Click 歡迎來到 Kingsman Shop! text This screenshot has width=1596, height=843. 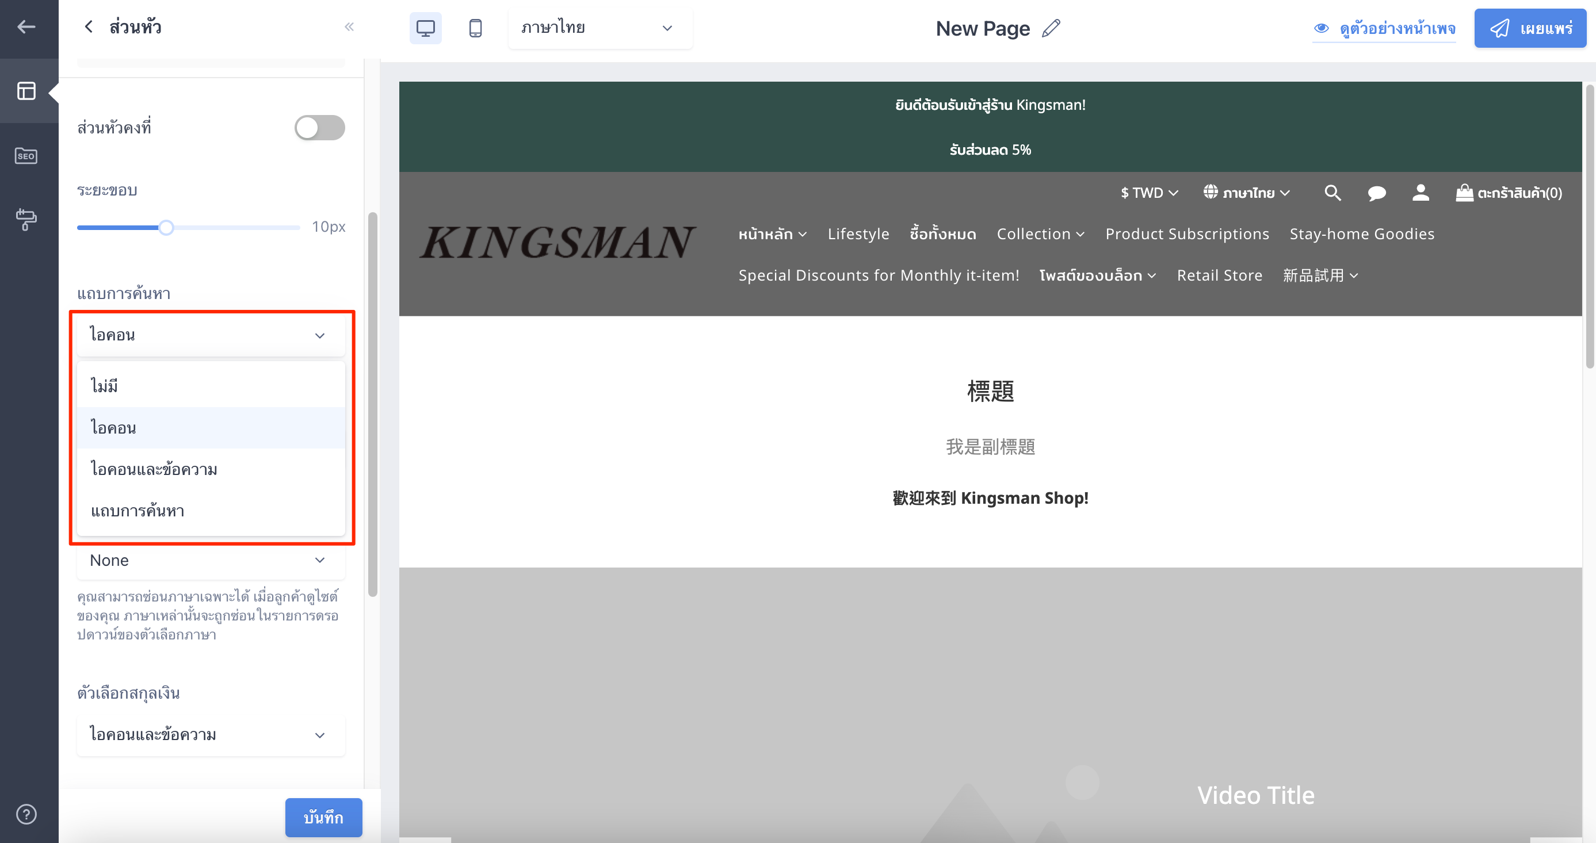990,498
